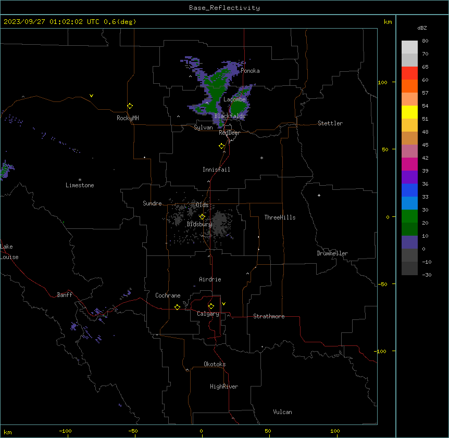Click the yellow diamond marker near RockyMH
This screenshot has width=449, height=438.
coord(130,106)
